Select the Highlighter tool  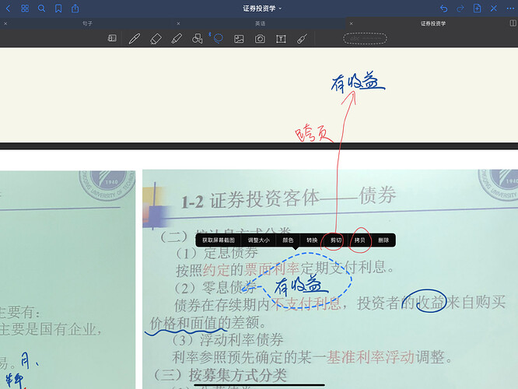point(177,39)
